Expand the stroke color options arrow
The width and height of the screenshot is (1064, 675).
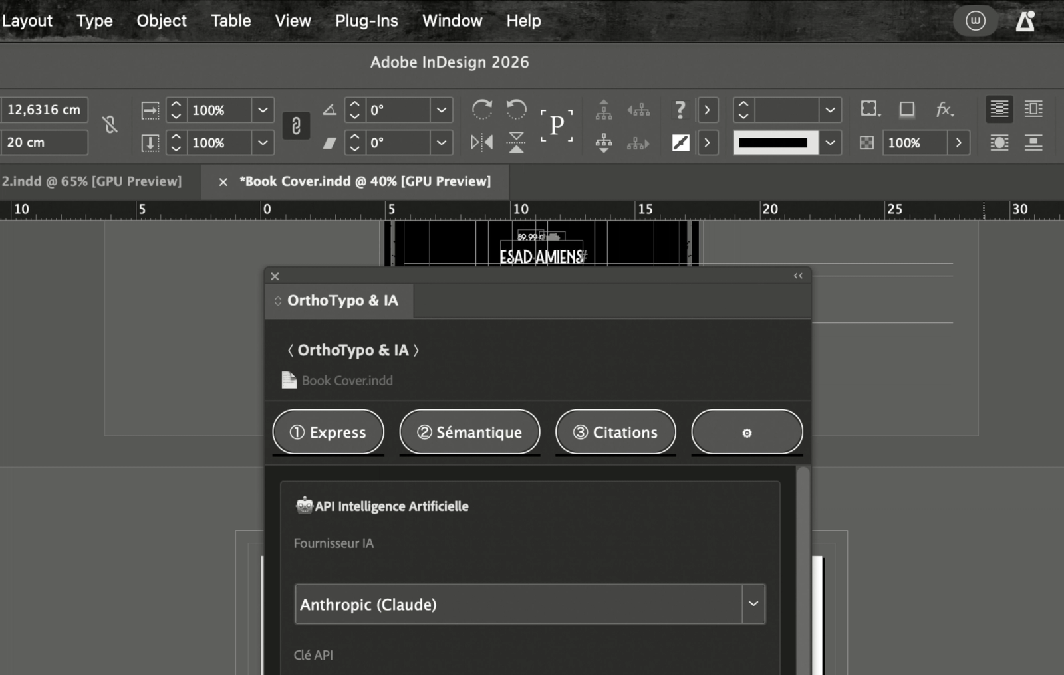tap(708, 142)
